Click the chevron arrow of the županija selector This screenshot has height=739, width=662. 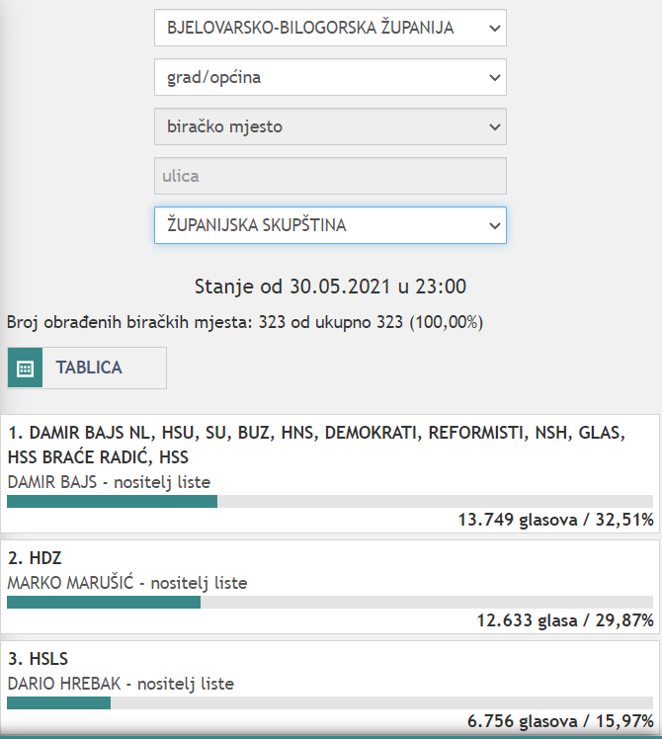tap(495, 29)
